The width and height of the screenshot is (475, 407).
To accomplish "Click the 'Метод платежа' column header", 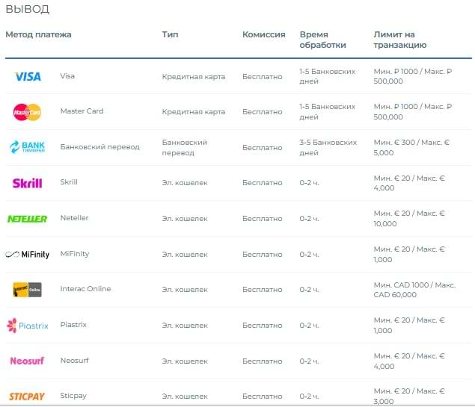I will (38, 34).
